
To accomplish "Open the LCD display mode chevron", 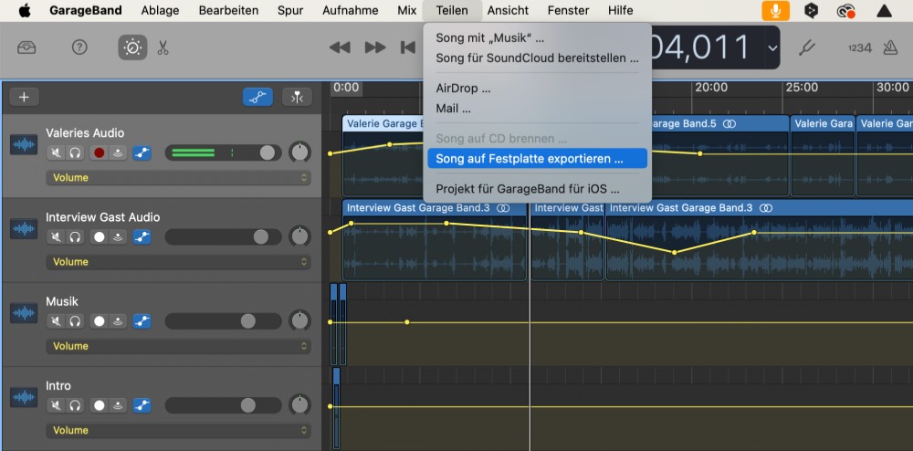I will pyautogui.click(x=772, y=47).
